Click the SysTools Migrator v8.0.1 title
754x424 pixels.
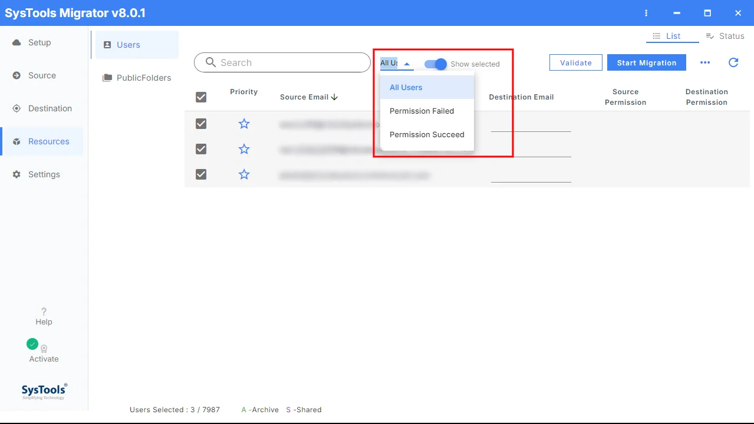75,13
